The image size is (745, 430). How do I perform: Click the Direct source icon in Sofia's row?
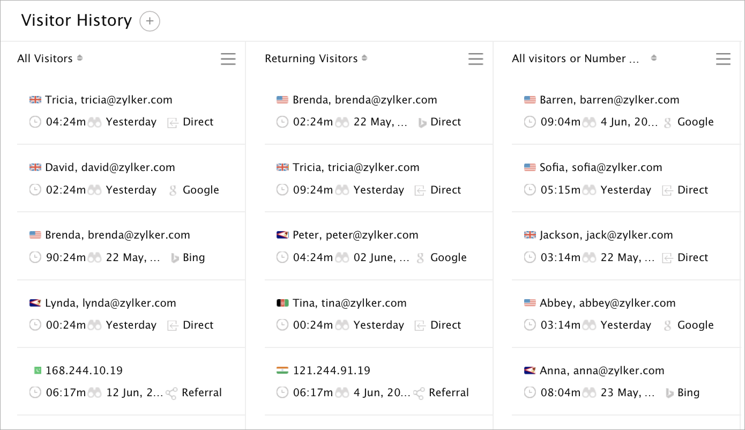[x=667, y=190]
